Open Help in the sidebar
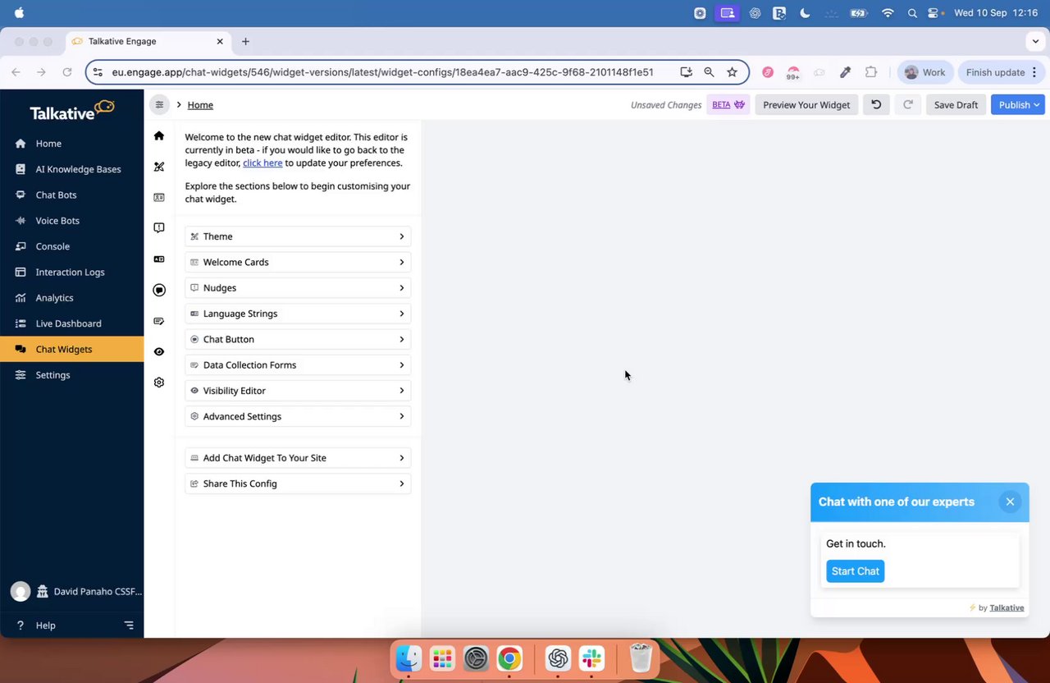 [45, 626]
